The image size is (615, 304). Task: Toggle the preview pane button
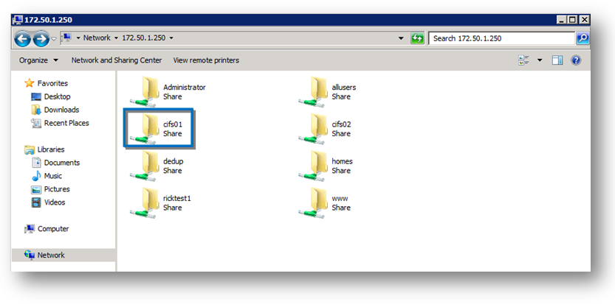pyautogui.click(x=557, y=60)
